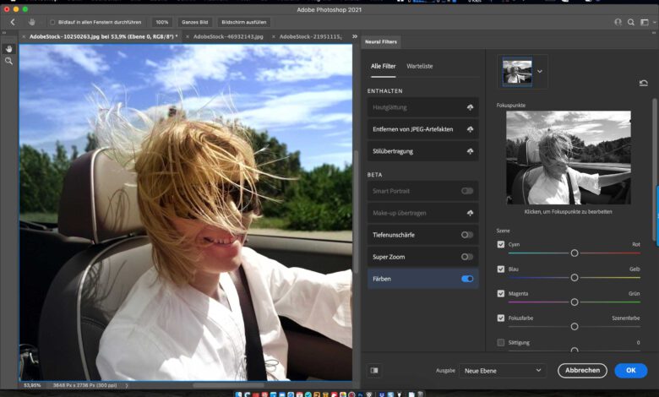The height and width of the screenshot is (397, 659).
Task: Open the search icon at top right
Action: pos(632,22)
